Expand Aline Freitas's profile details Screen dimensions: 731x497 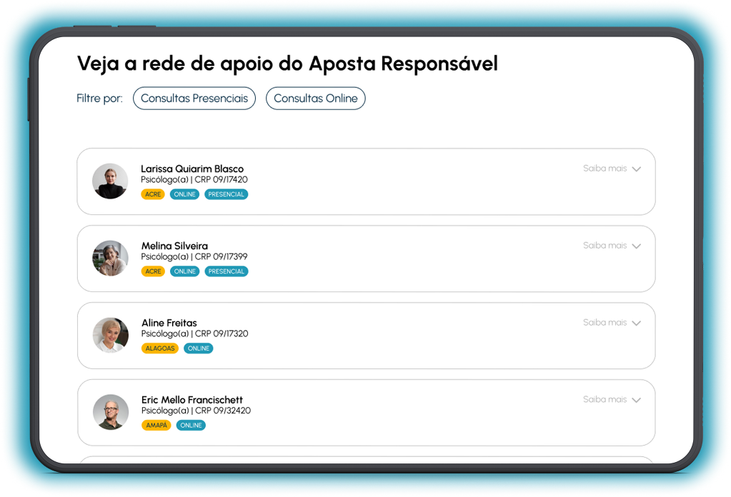pyautogui.click(x=612, y=322)
